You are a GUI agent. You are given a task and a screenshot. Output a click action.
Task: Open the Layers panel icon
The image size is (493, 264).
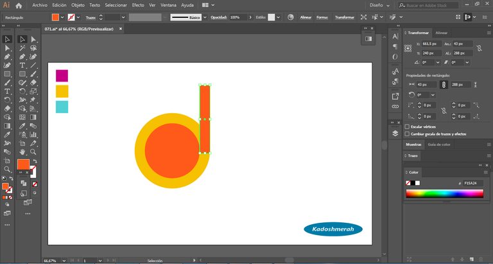pyautogui.click(x=395, y=134)
